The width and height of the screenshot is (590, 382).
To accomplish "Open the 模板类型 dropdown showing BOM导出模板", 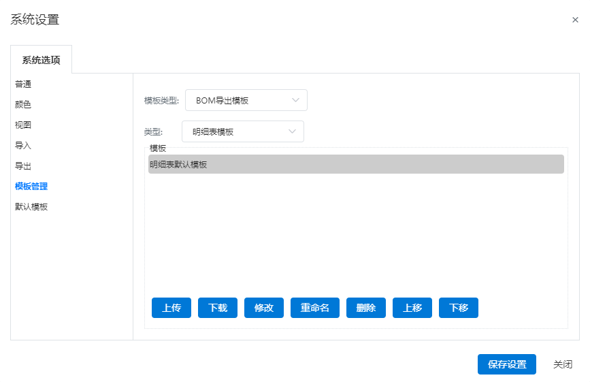I will [246, 100].
